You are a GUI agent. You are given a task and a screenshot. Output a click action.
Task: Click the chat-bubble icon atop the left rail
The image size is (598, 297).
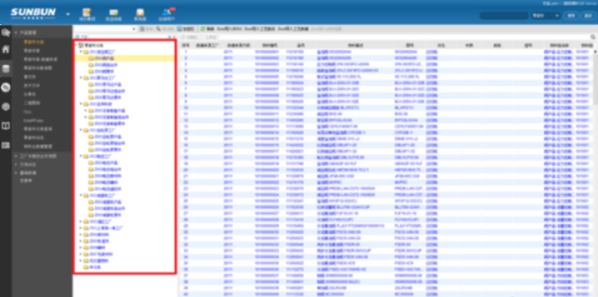[x=6, y=32]
